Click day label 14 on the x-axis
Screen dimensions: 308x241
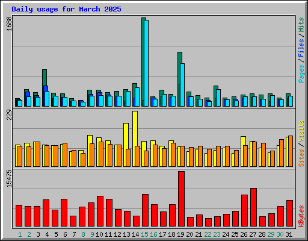click(135, 234)
